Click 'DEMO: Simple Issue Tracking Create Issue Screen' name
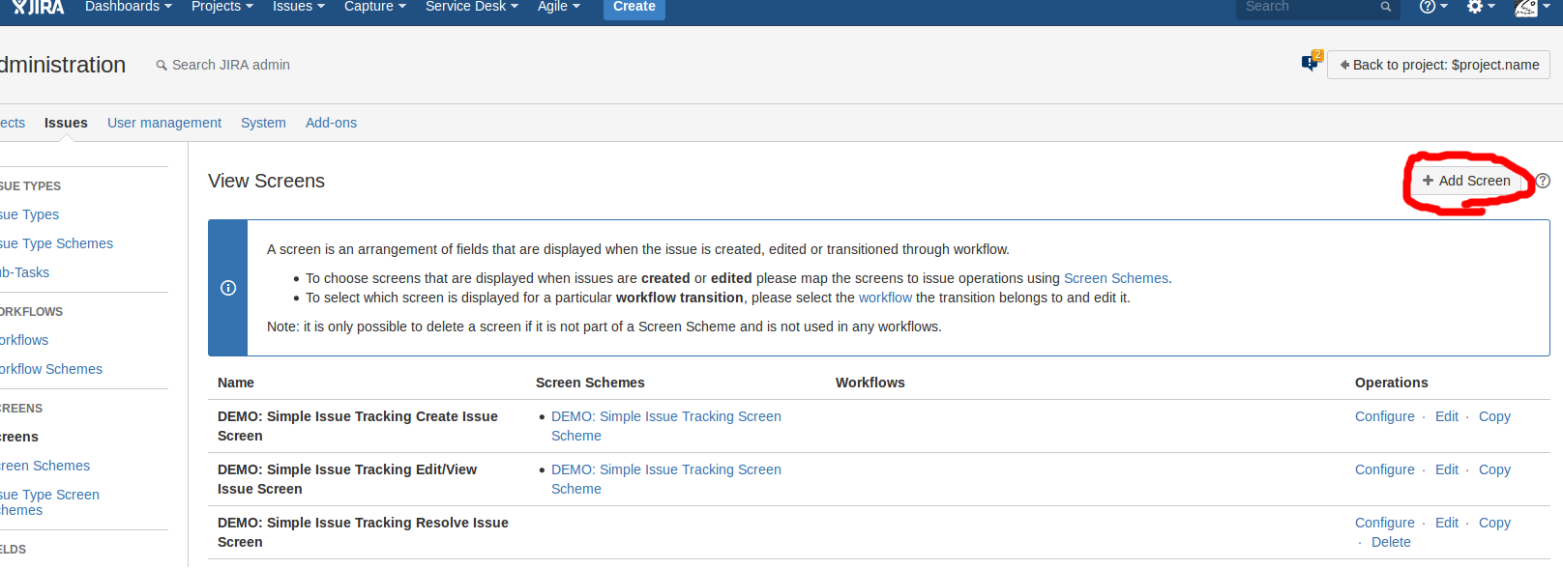This screenshot has width=1563, height=568. (x=358, y=426)
